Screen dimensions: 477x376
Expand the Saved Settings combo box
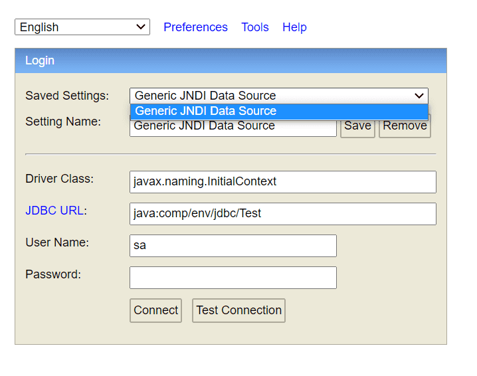279,96
